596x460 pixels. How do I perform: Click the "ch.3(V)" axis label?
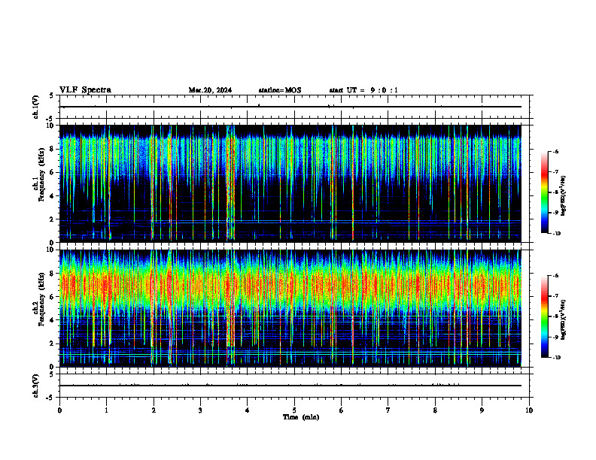pos(36,386)
